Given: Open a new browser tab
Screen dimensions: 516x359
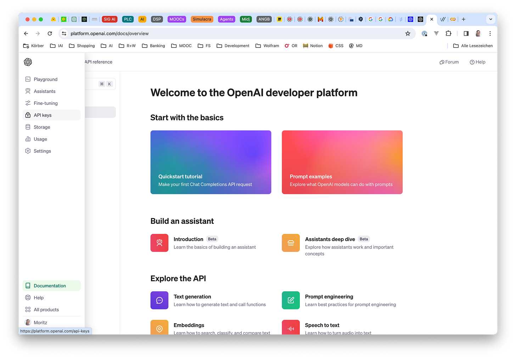Looking at the screenshot, I should click(464, 19).
